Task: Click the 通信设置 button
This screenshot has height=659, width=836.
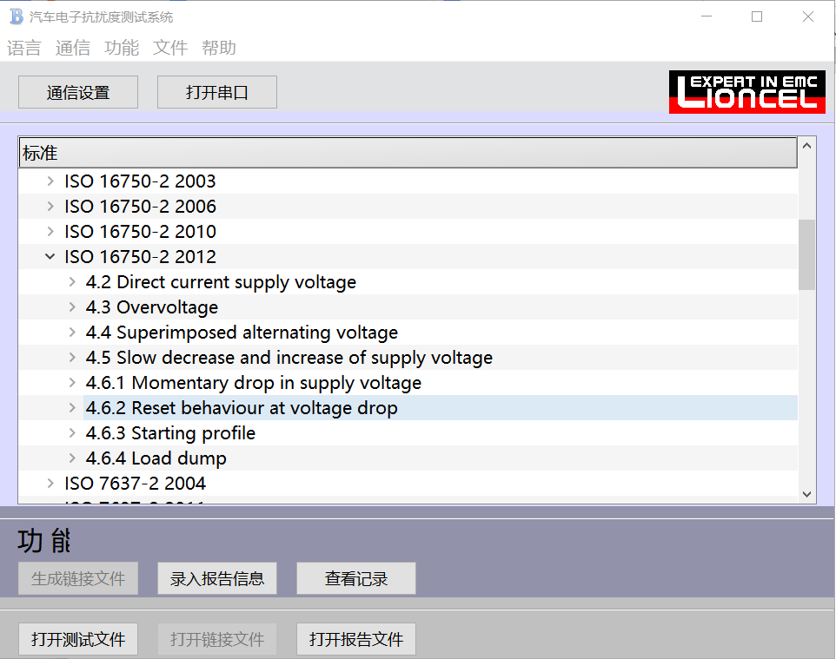Action: click(x=78, y=93)
